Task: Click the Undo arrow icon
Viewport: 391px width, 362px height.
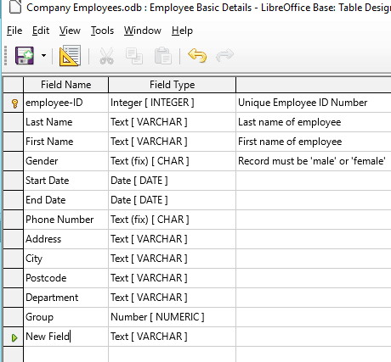Action: pyautogui.click(x=197, y=55)
